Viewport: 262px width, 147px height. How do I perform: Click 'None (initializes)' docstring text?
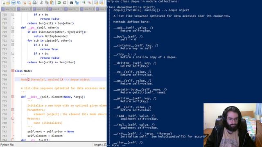(48, 123)
